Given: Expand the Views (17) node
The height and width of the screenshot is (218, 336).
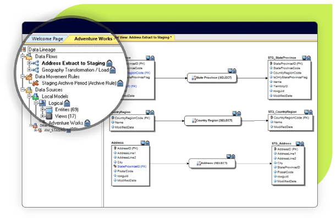Looking at the screenshot, I should coord(43,116).
